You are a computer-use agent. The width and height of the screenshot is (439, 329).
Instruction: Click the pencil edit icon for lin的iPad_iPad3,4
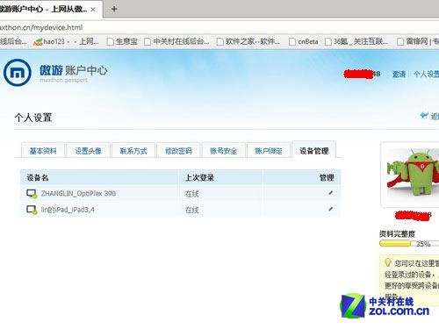(x=331, y=209)
